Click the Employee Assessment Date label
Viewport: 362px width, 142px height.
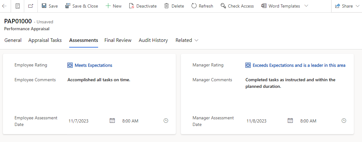(x=36, y=121)
